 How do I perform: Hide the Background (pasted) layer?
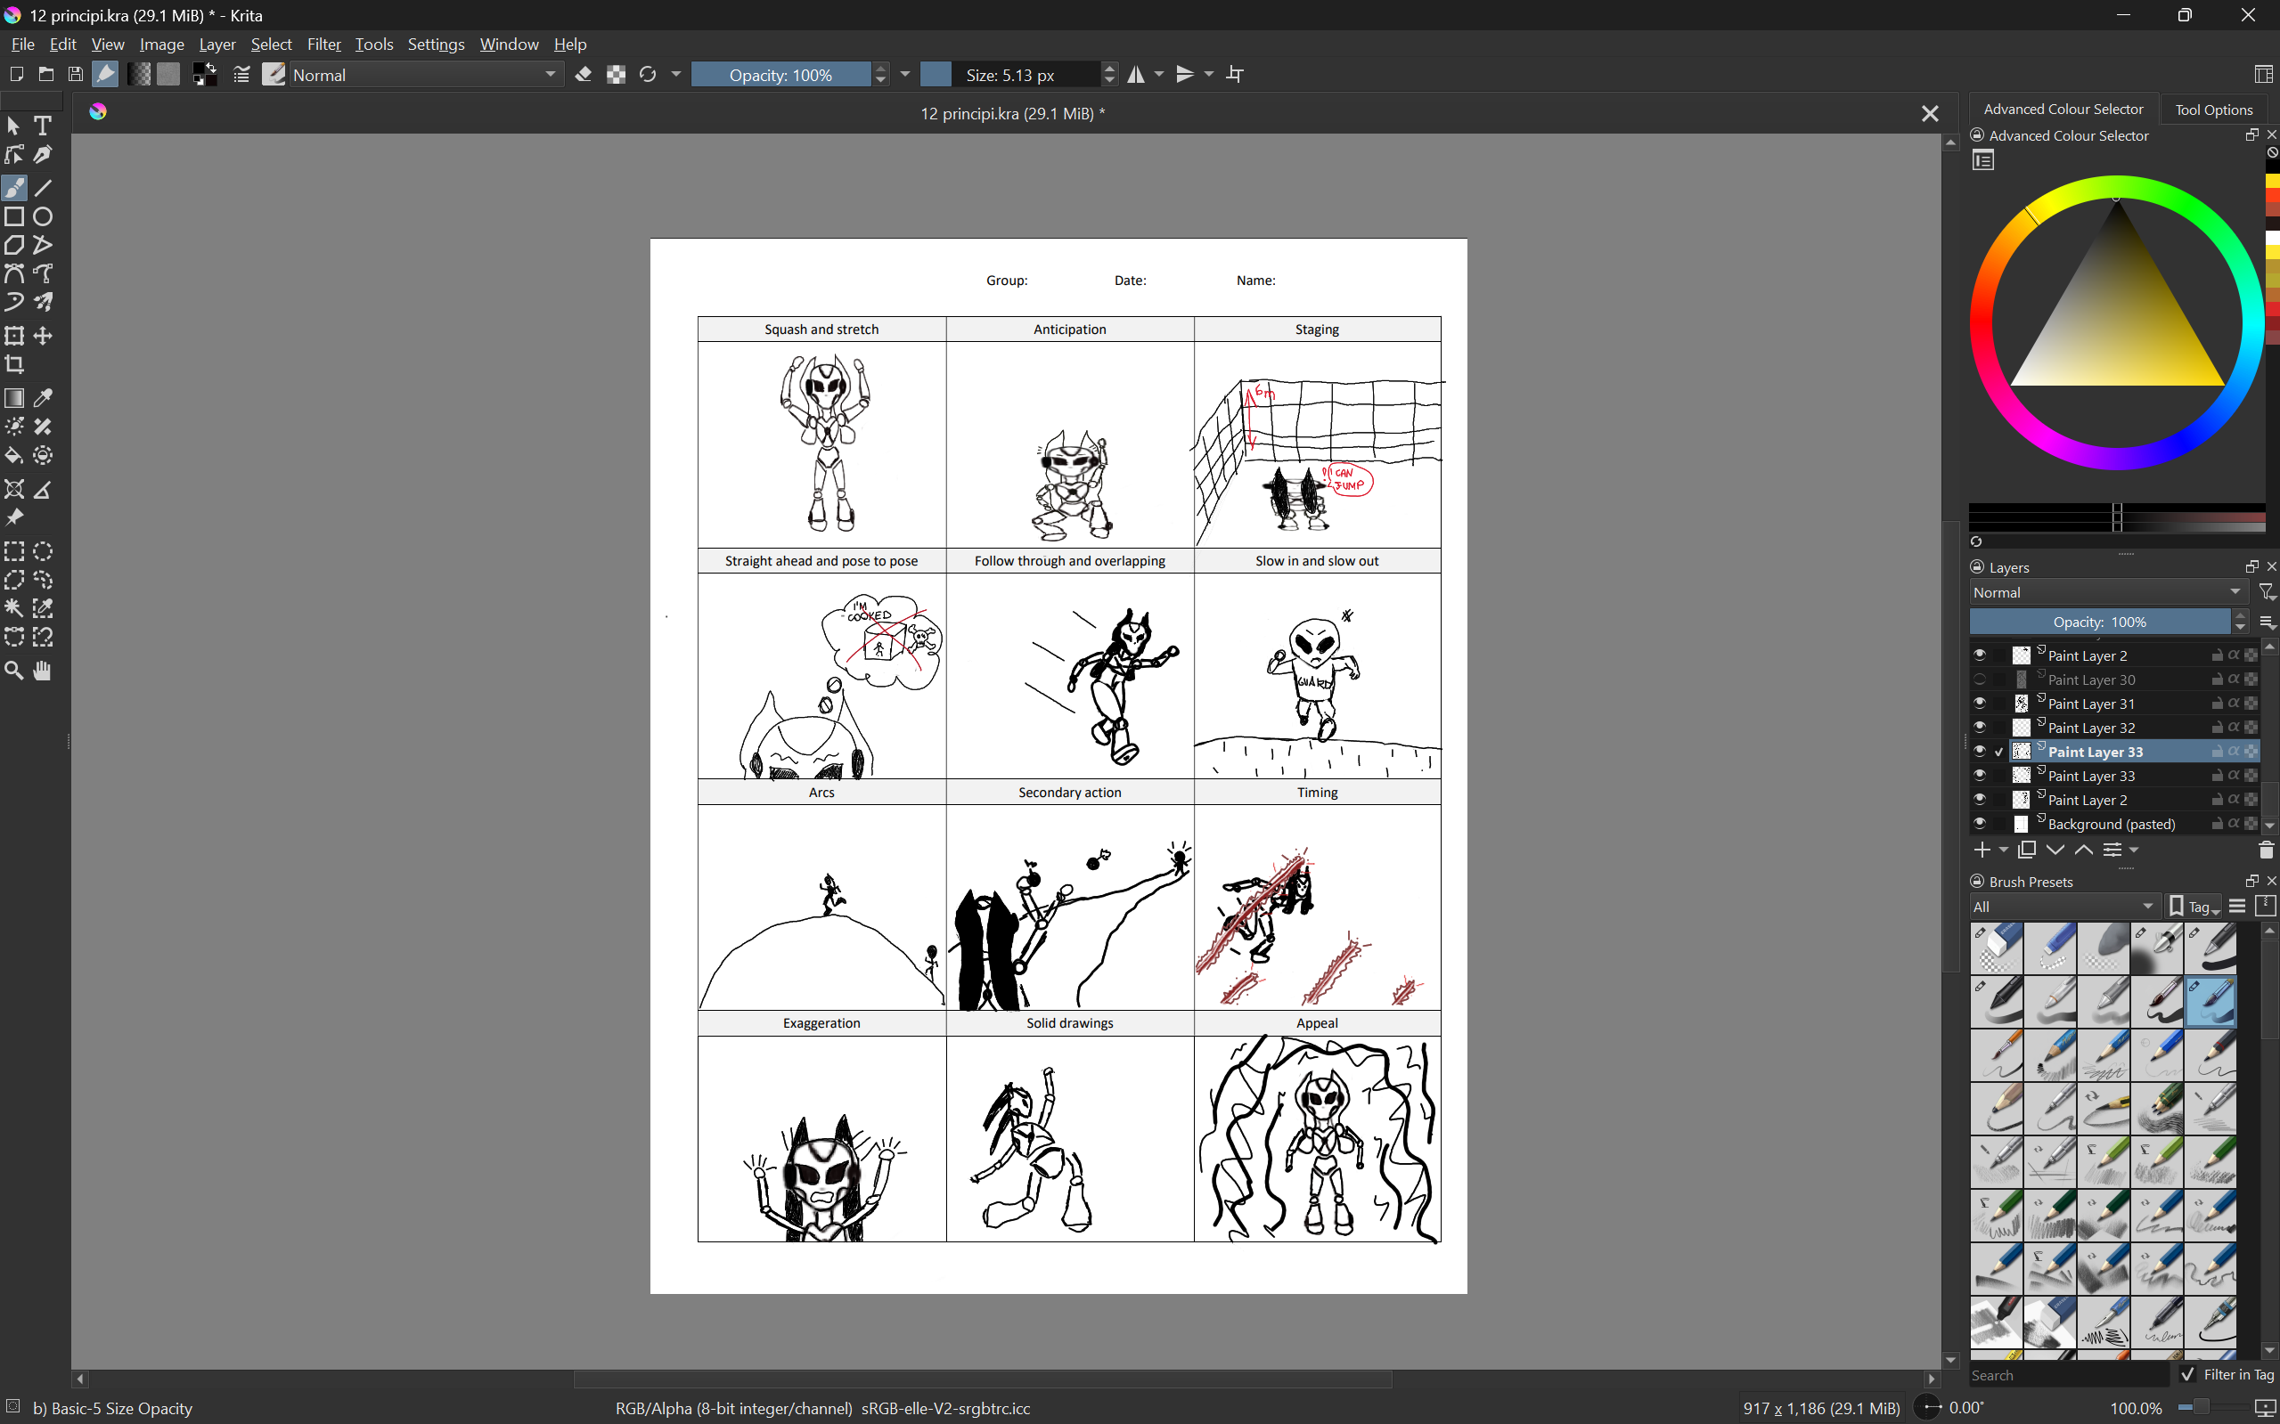point(1980,824)
